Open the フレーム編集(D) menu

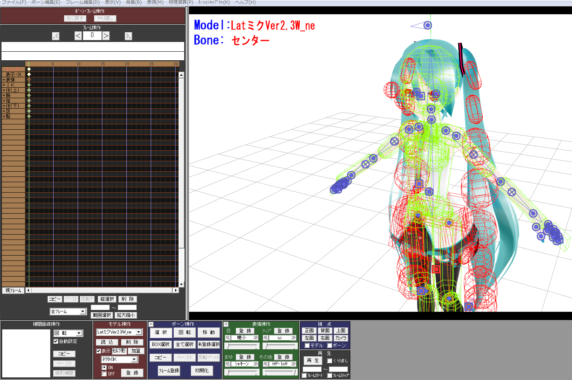83,2
